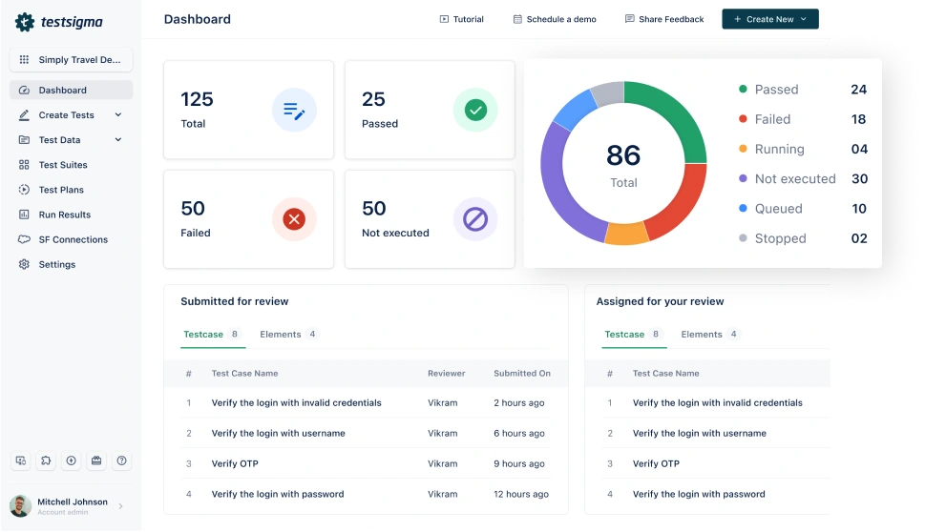This screenshot has width=925, height=532.
Task: Open Run Results in the sidebar
Action: click(x=64, y=215)
